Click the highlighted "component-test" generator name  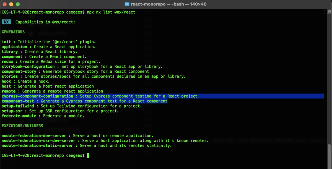18,101
